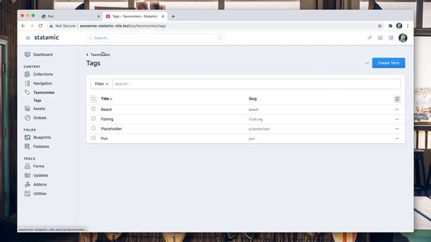Open actions menu for Beach row

pyautogui.click(x=397, y=110)
